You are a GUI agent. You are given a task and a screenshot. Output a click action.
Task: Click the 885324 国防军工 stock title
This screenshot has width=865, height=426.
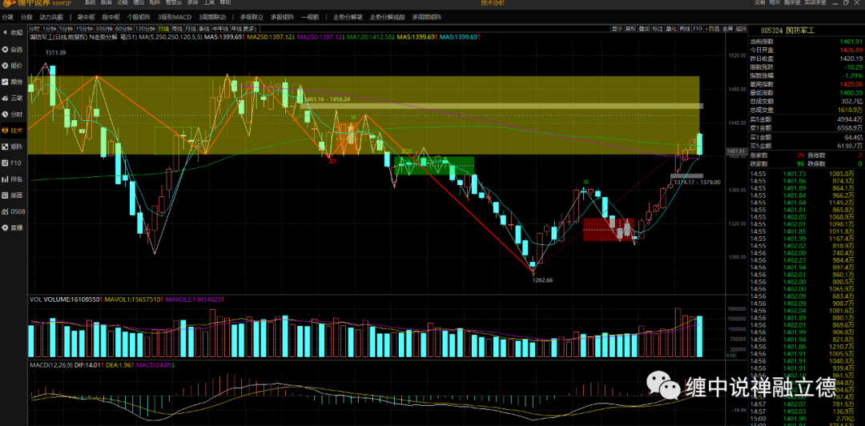[787, 30]
